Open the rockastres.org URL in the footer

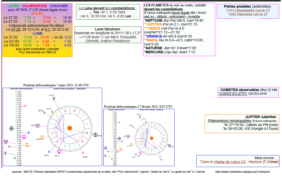click(242, 172)
